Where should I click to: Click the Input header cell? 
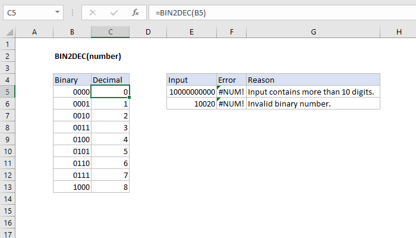[191, 80]
